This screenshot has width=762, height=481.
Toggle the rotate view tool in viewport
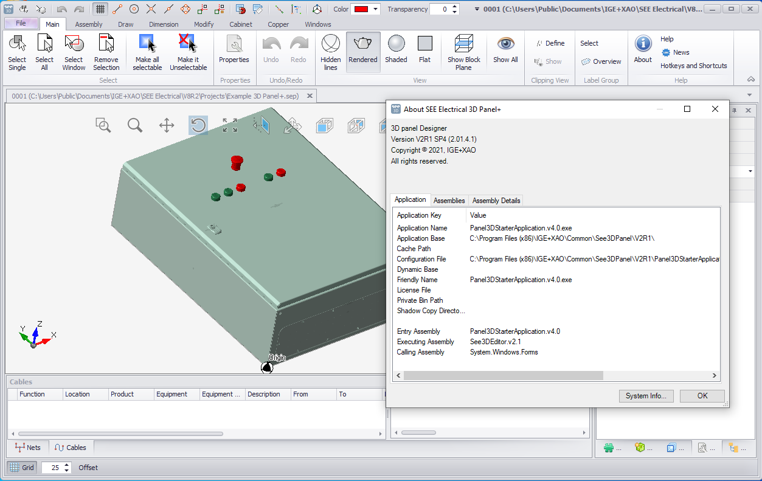click(198, 125)
